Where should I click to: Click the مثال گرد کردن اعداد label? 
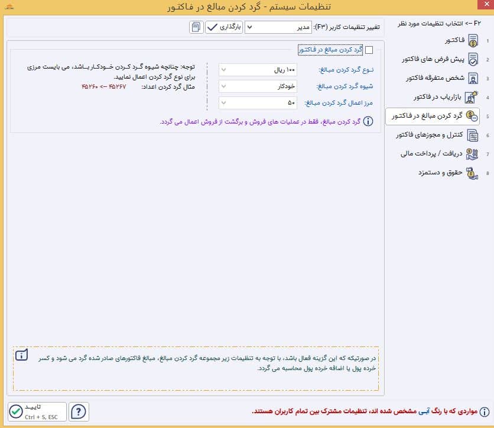168,87
